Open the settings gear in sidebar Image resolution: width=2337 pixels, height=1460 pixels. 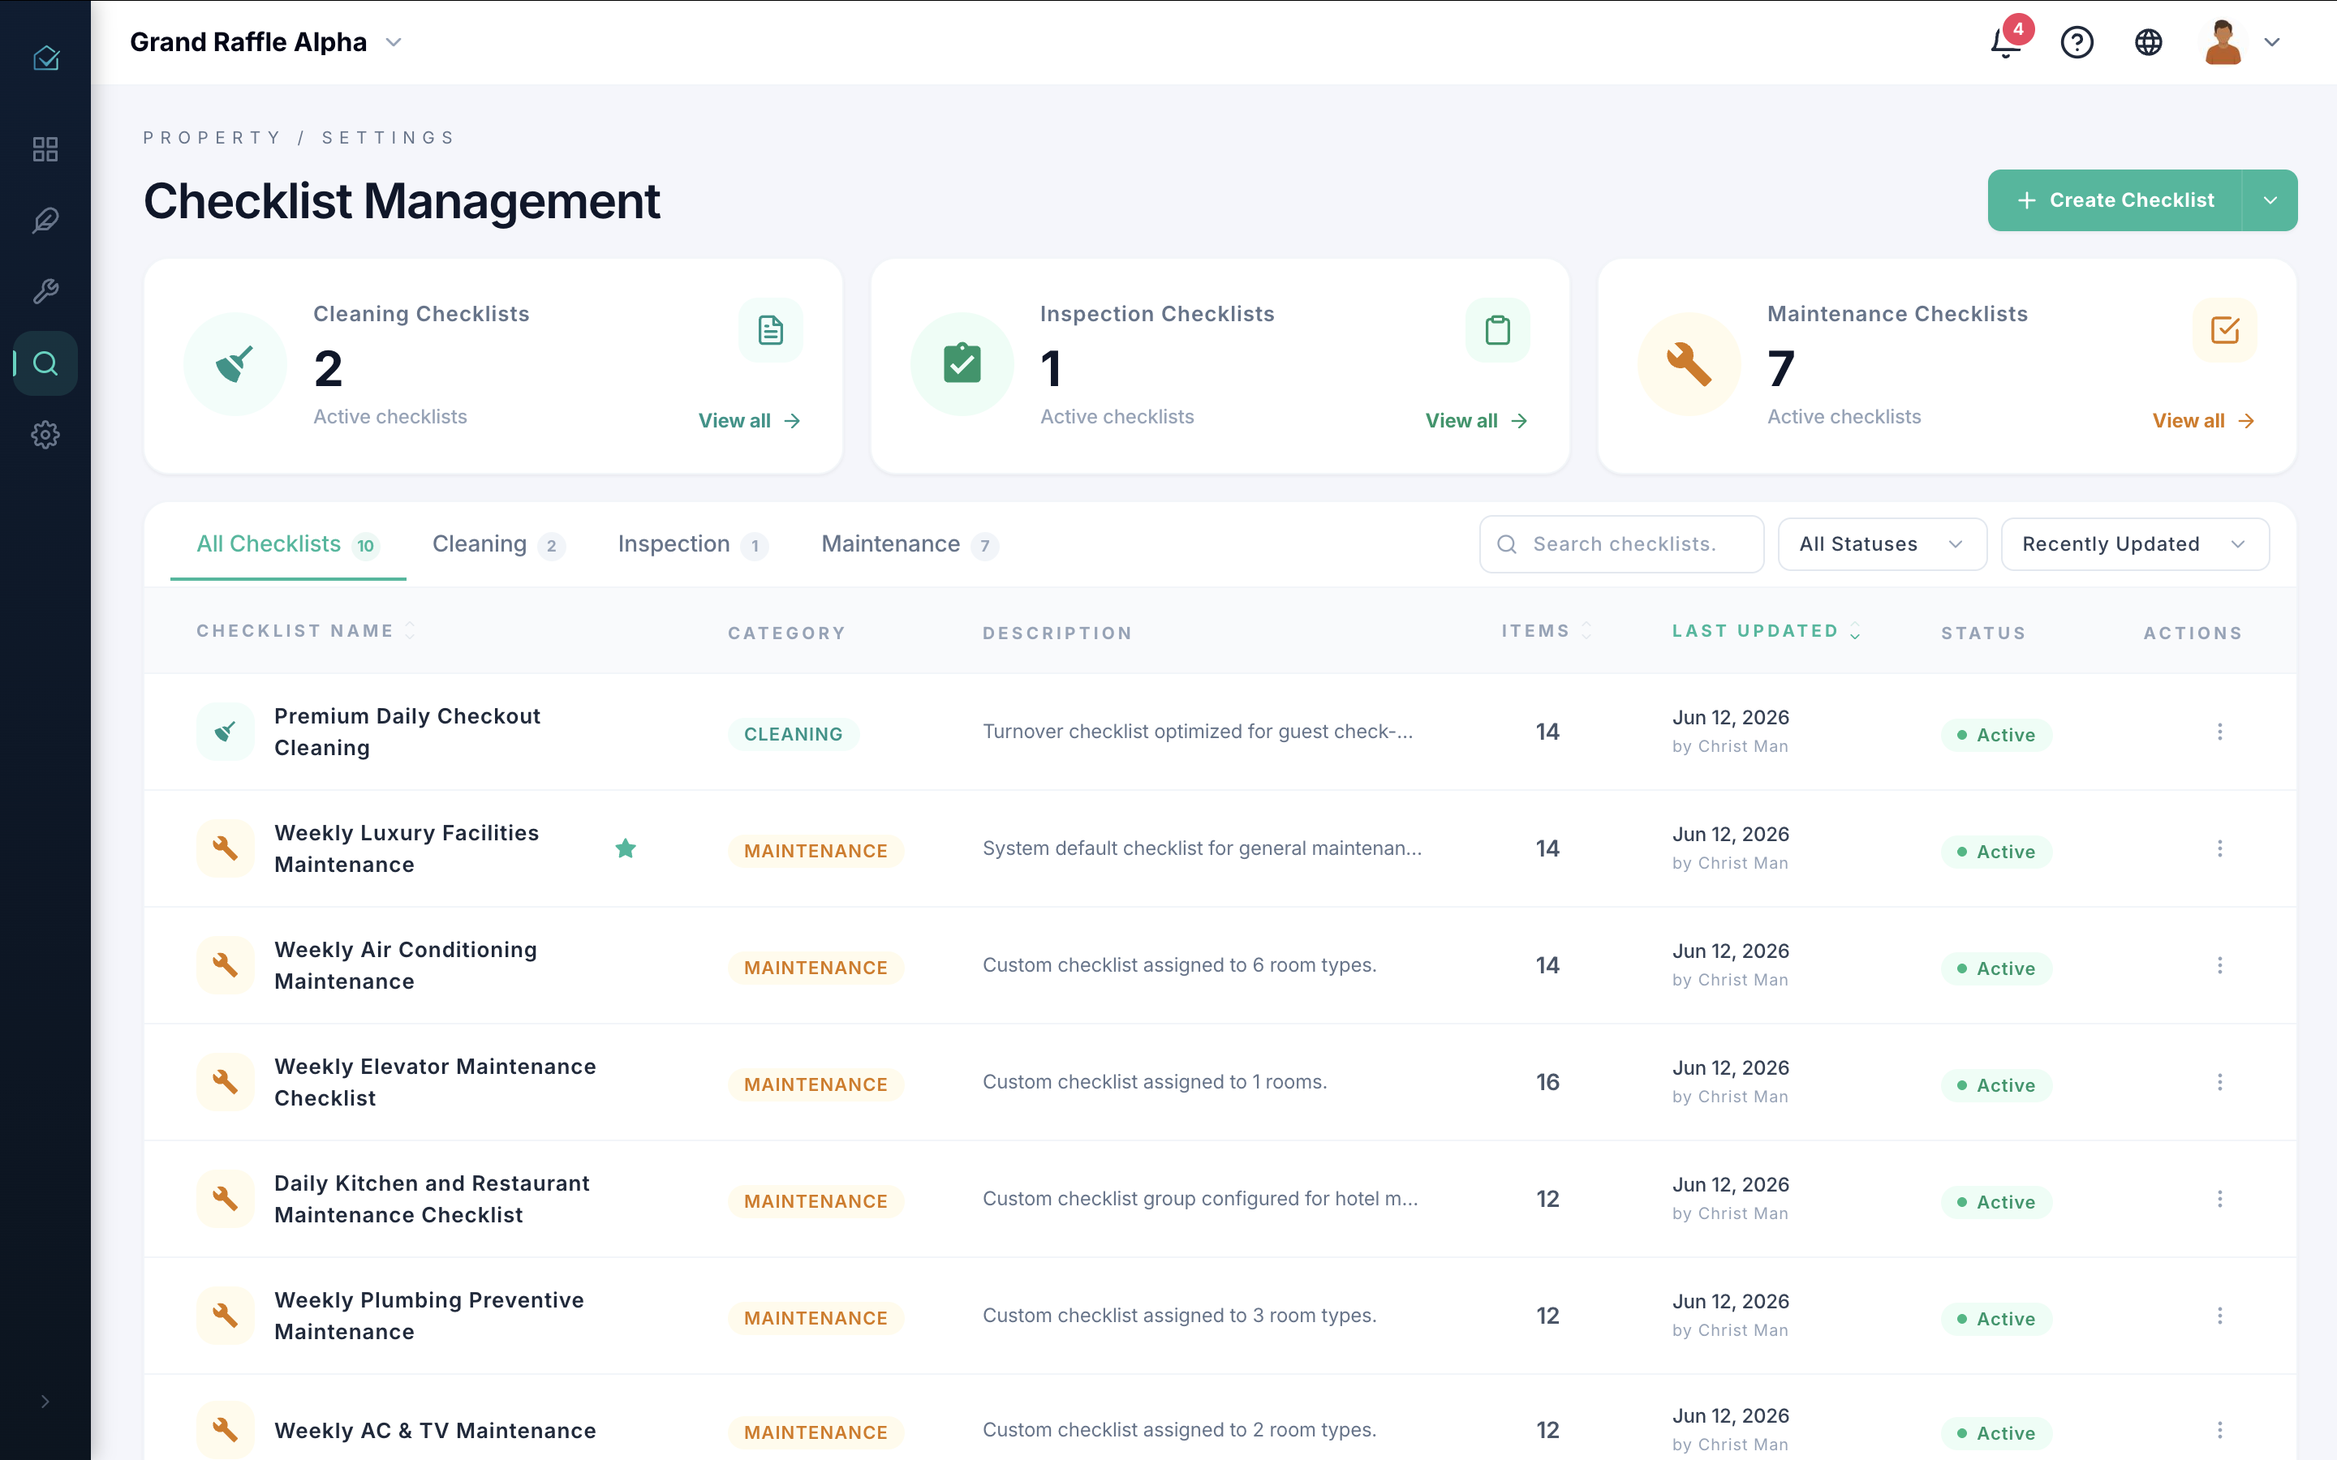[45, 435]
